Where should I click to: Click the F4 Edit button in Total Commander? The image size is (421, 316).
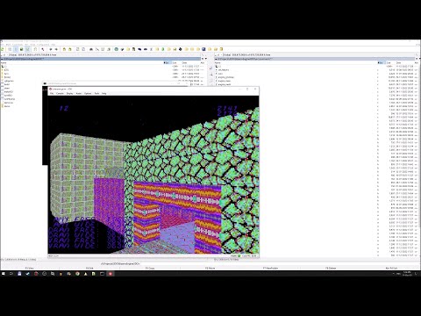[x=89, y=268]
